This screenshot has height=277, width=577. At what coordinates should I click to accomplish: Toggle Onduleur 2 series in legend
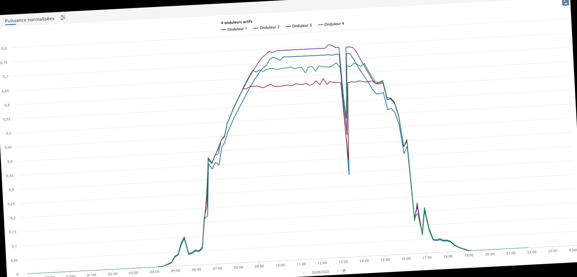tap(266, 27)
